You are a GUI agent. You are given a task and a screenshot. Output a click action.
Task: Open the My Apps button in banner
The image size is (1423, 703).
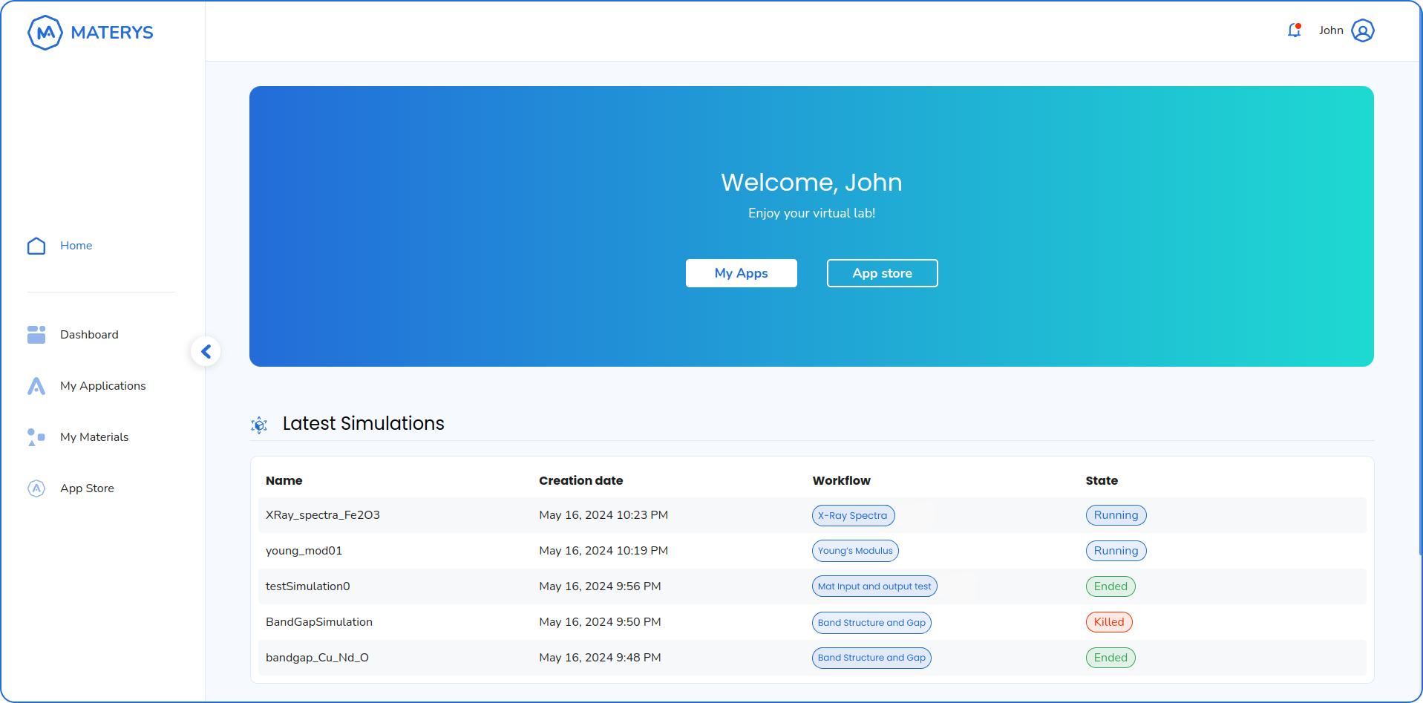pyautogui.click(x=741, y=273)
